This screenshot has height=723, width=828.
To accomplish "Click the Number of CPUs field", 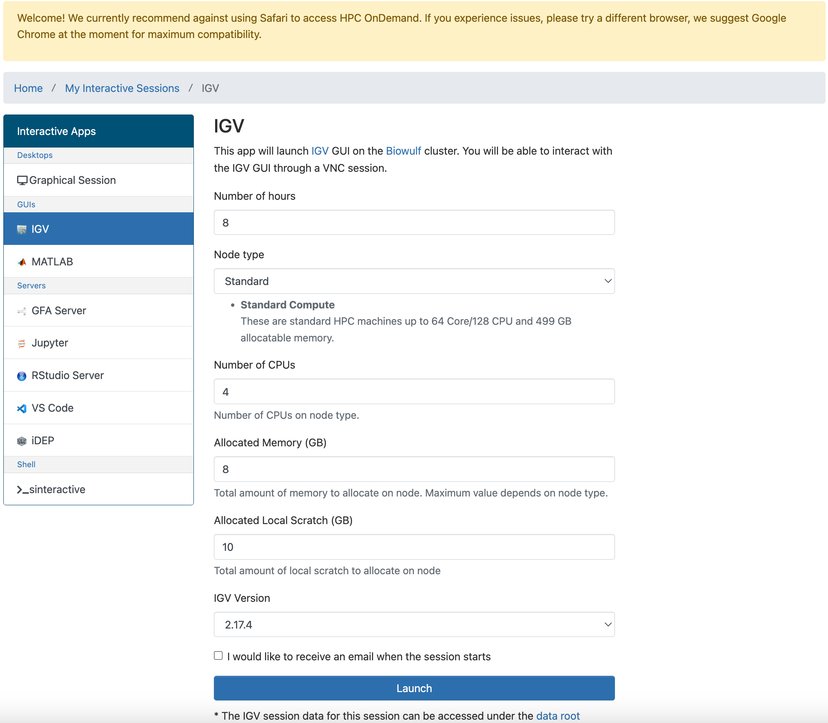I will coord(414,392).
